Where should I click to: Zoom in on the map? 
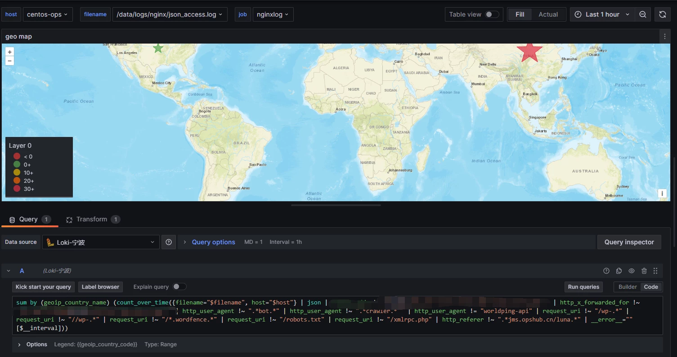tap(9, 51)
